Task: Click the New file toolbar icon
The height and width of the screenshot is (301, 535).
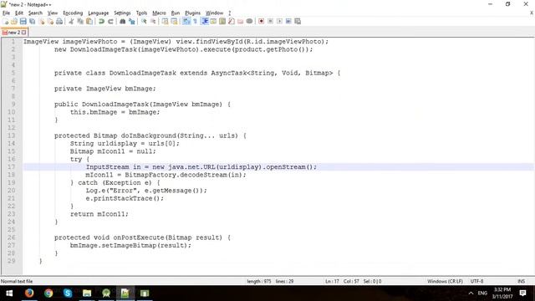Action: pyautogui.click(x=5, y=21)
